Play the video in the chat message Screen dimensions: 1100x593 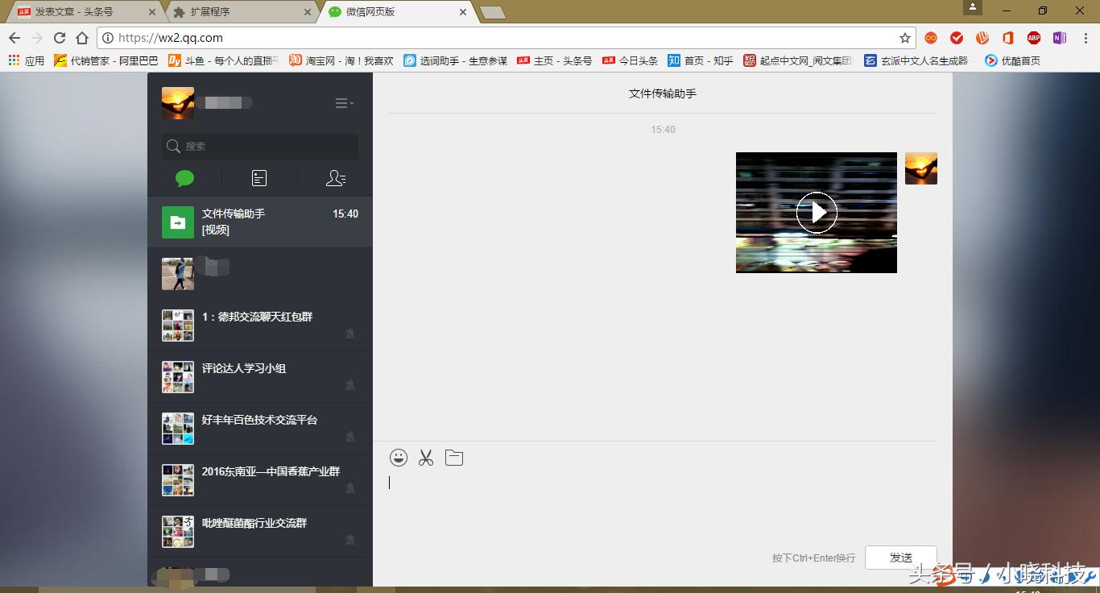coord(817,212)
